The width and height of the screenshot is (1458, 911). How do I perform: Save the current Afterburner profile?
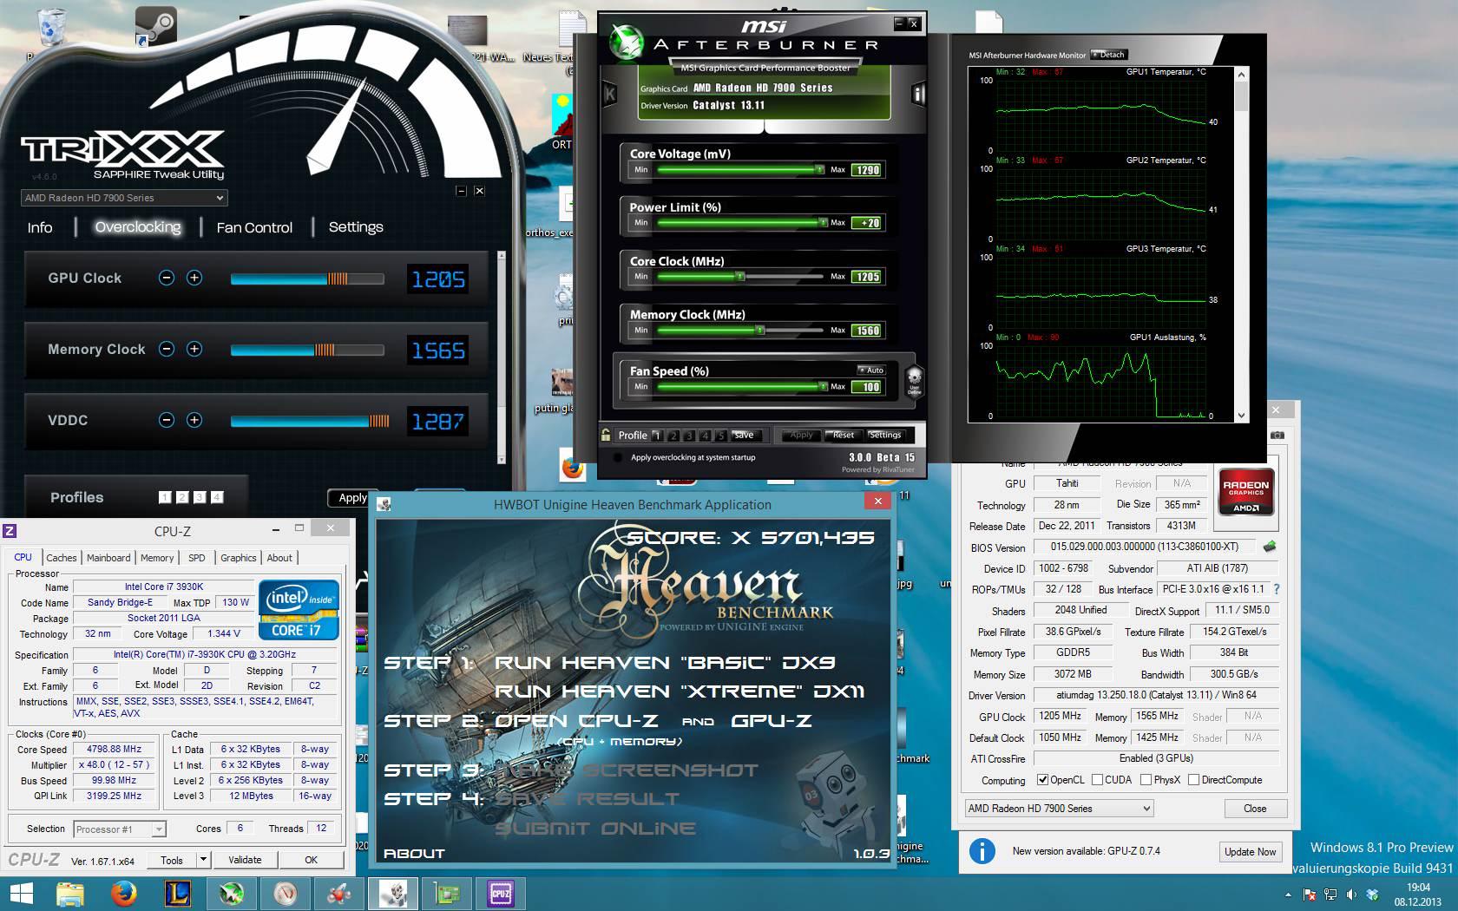click(x=744, y=436)
